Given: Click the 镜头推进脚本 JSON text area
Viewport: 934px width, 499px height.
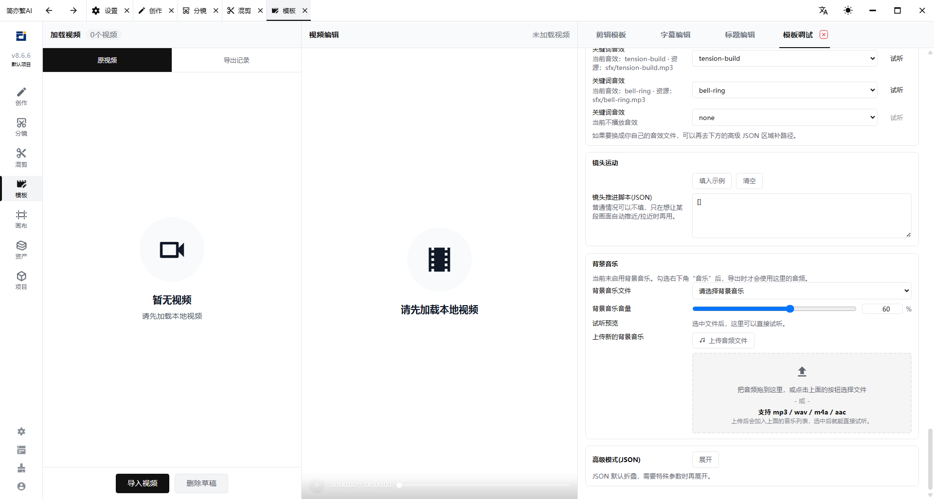Looking at the screenshot, I should [802, 216].
